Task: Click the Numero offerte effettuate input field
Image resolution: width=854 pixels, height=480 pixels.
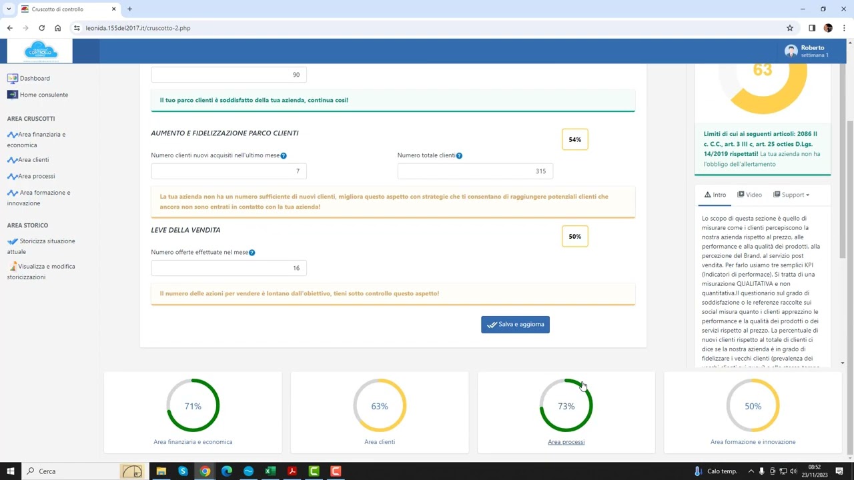Action: coord(229,268)
